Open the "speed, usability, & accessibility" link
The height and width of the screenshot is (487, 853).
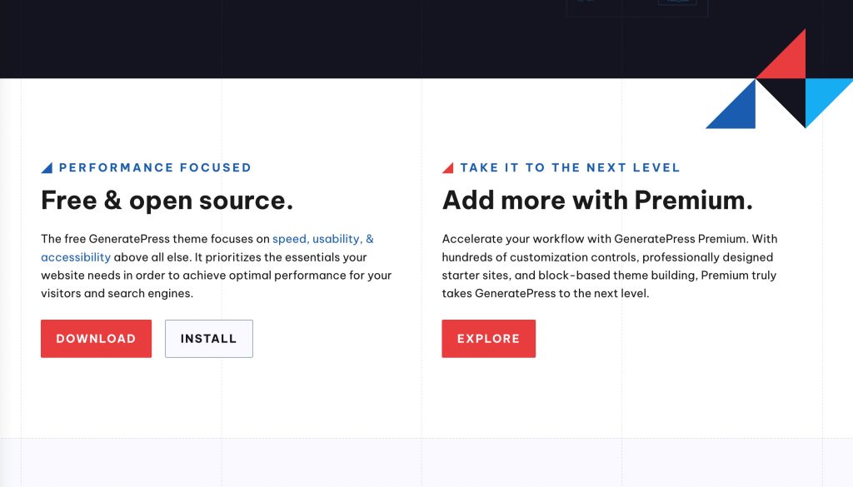(323, 238)
